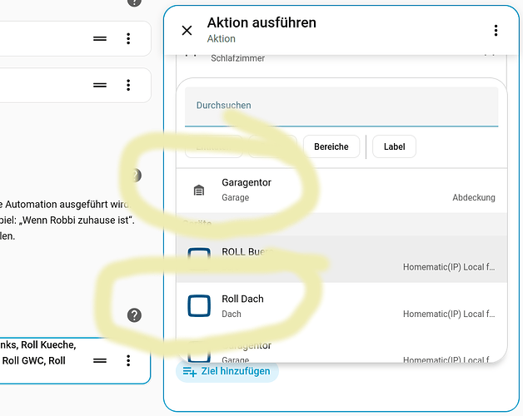Open three-dot menu on the second left card

tap(128, 85)
